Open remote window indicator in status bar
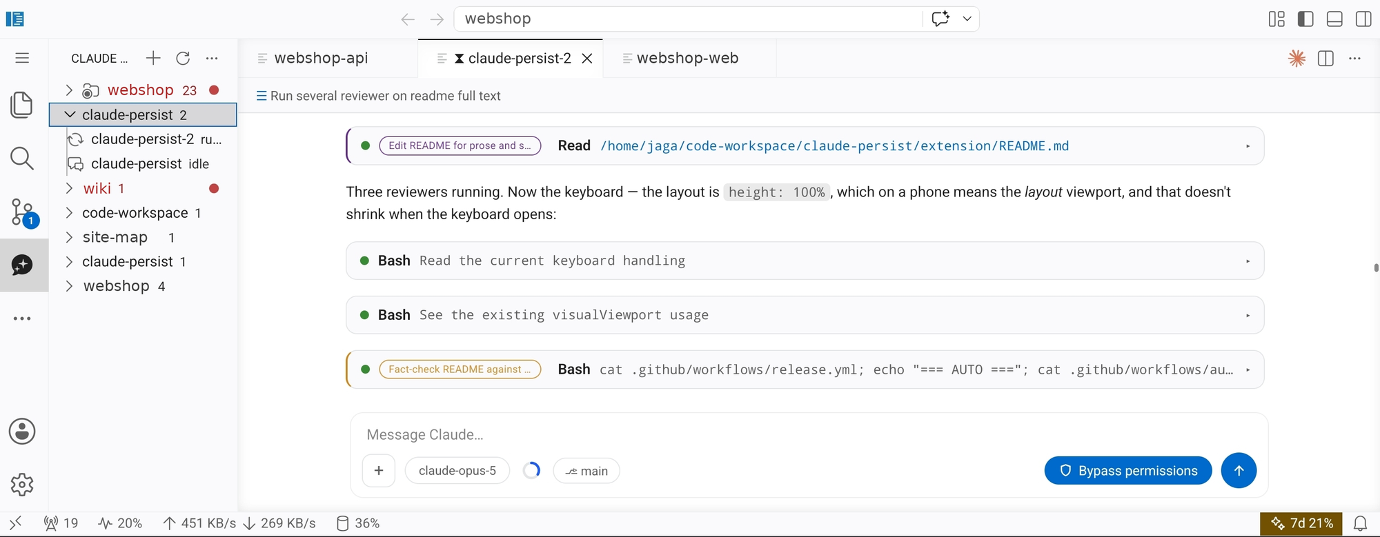The height and width of the screenshot is (537, 1380). point(15,523)
